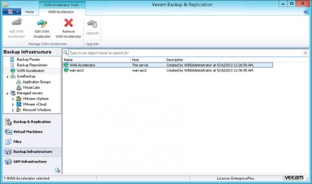Image resolution: width=312 pixels, height=184 pixels.
Task: Click the WAN Accelerator Tools contextual tab
Action: click(61, 5)
